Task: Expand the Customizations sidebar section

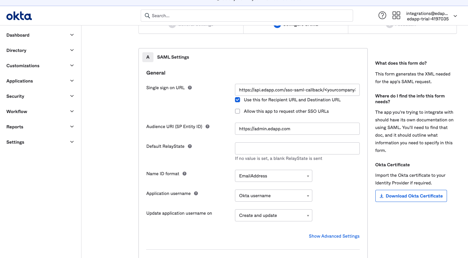Action: pos(40,66)
